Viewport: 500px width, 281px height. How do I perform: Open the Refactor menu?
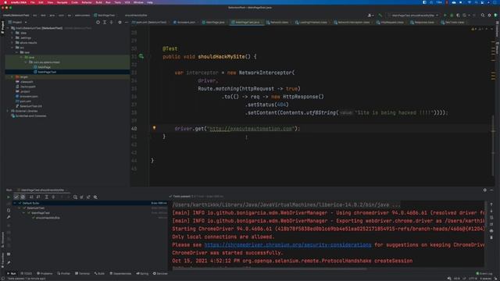87,2
